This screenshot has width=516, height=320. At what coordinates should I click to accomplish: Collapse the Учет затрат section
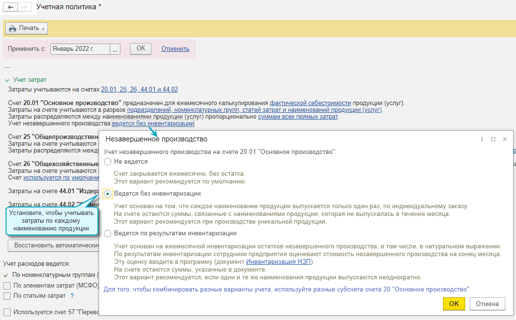point(7,80)
